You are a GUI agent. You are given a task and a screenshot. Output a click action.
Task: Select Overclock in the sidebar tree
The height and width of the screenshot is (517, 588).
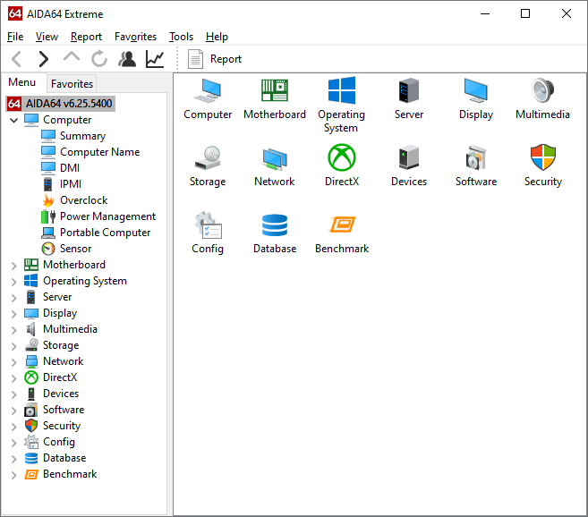(x=83, y=200)
